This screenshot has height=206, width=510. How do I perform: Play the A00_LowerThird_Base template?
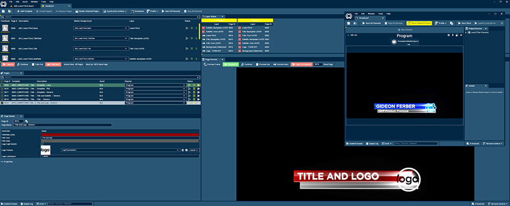click(x=187, y=28)
